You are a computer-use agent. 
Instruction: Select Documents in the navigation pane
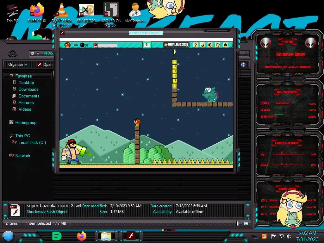click(29, 96)
